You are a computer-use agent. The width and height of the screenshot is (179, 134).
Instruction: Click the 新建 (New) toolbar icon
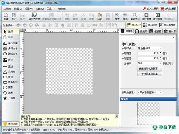pyautogui.click(x=6, y=16)
